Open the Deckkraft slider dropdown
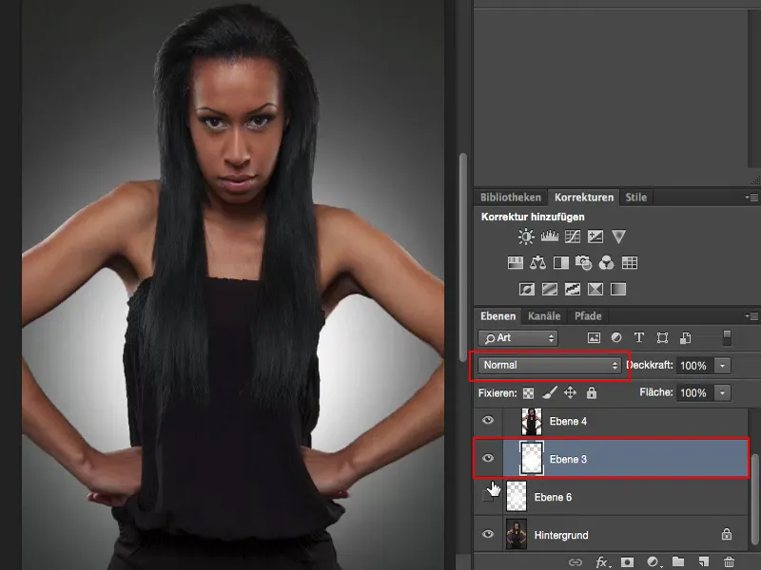This screenshot has height=570, width=761. pos(723,366)
